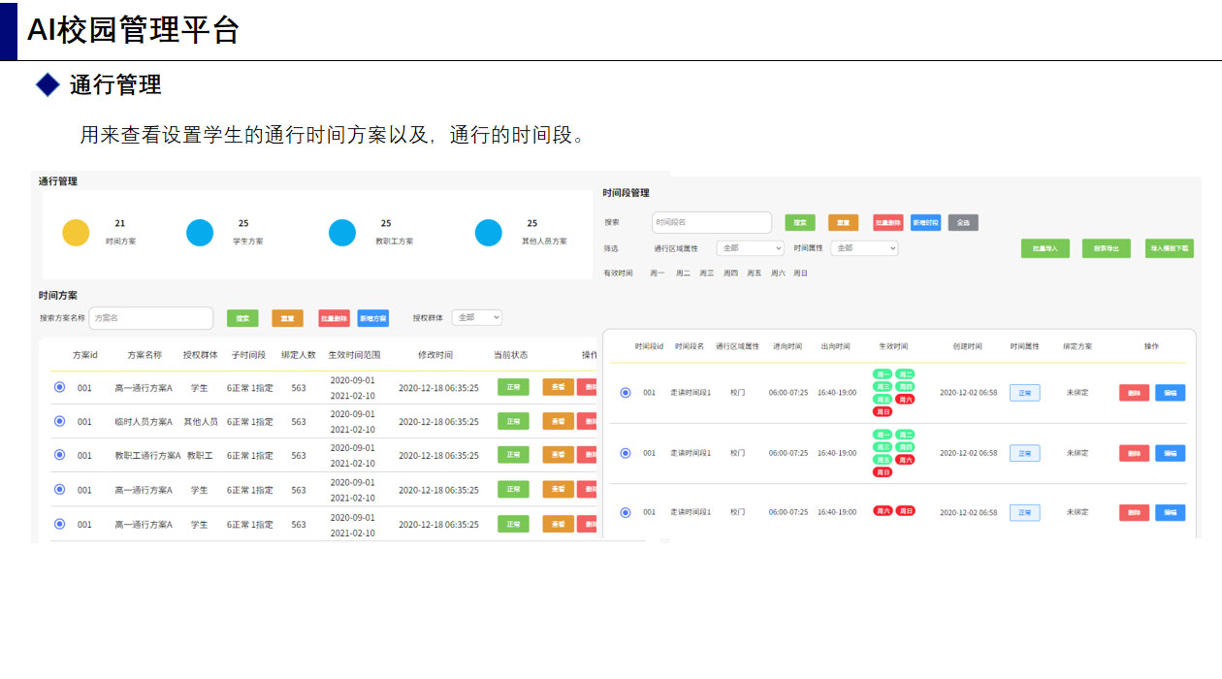This screenshot has height=679, width=1222.
Task: Select 周五 in the 有效时间 filter
Action: point(754,274)
